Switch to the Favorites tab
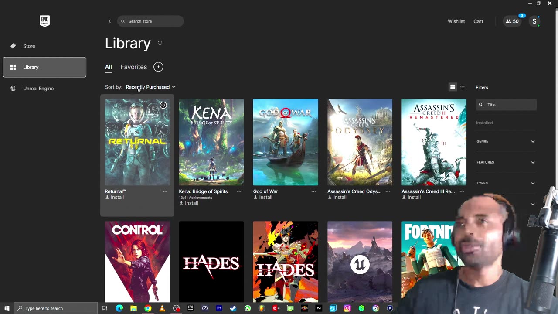This screenshot has height=314, width=558. coord(133,67)
